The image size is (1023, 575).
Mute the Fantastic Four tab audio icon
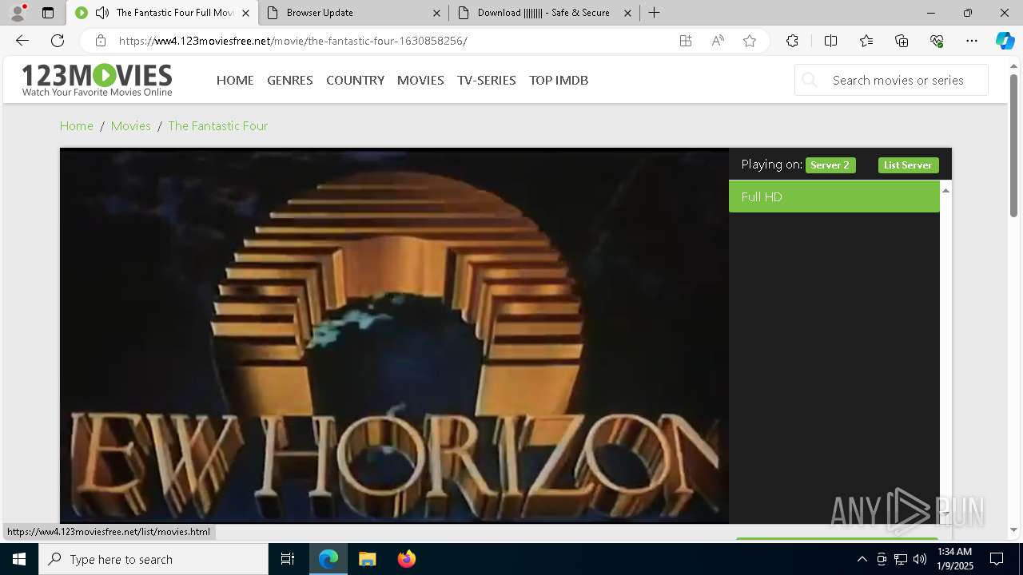coord(102,13)
